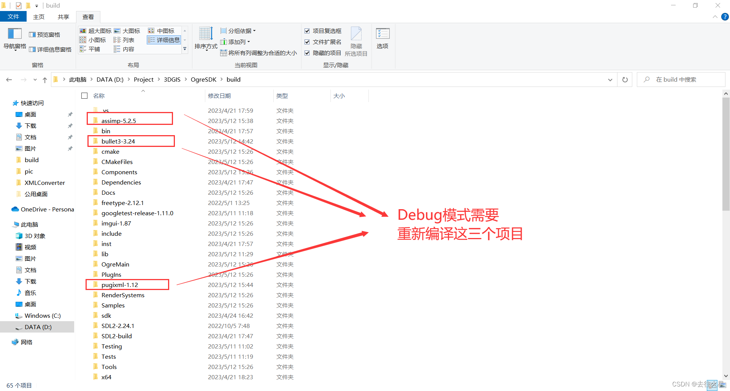Select the OgreMain folder
Screen dimensions: 730x391
[x=115, y=264]
